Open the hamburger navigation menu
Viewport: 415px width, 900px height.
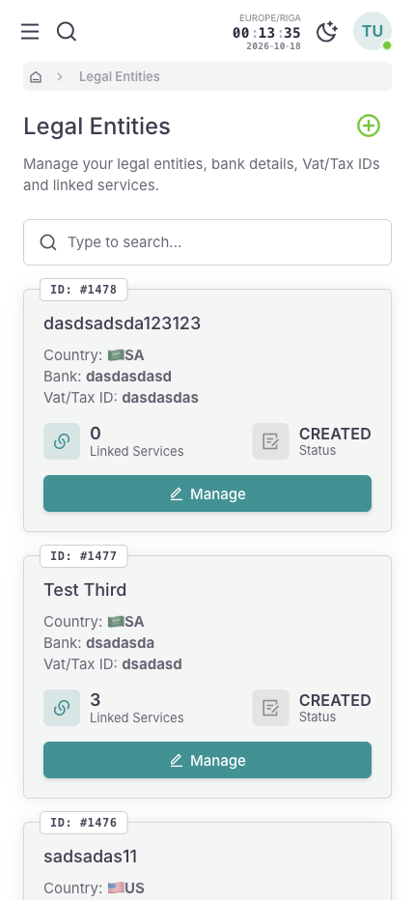click(x=30, y=32)
